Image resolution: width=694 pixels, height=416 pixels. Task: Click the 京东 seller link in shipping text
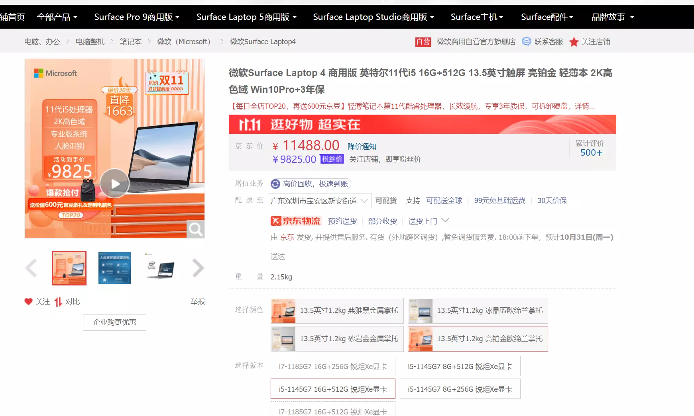[x=287, y=237]
